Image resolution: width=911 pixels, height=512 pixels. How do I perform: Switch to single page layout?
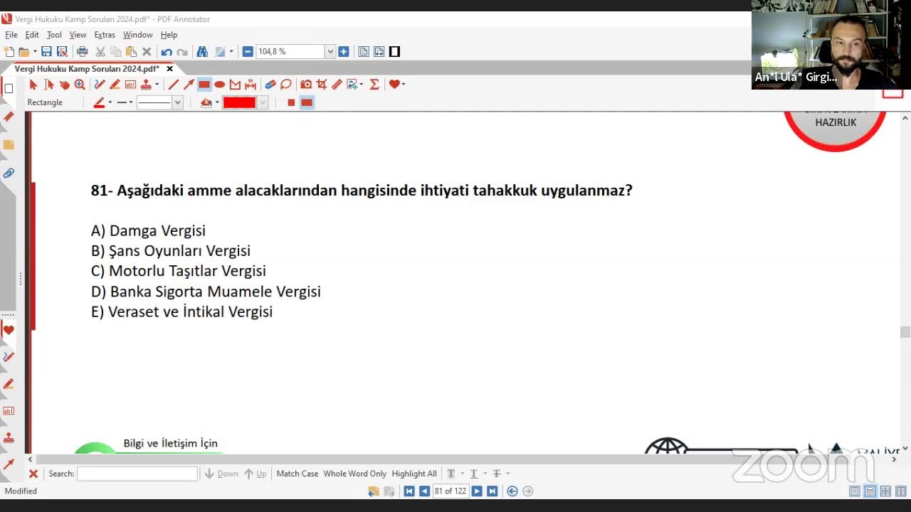855,491
